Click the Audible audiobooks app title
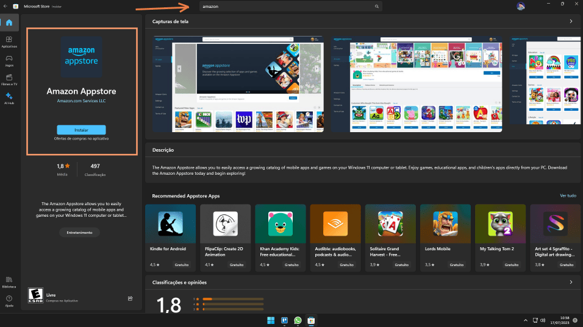The height and width of the screenshot is (327, 583). tap(335, 251)
